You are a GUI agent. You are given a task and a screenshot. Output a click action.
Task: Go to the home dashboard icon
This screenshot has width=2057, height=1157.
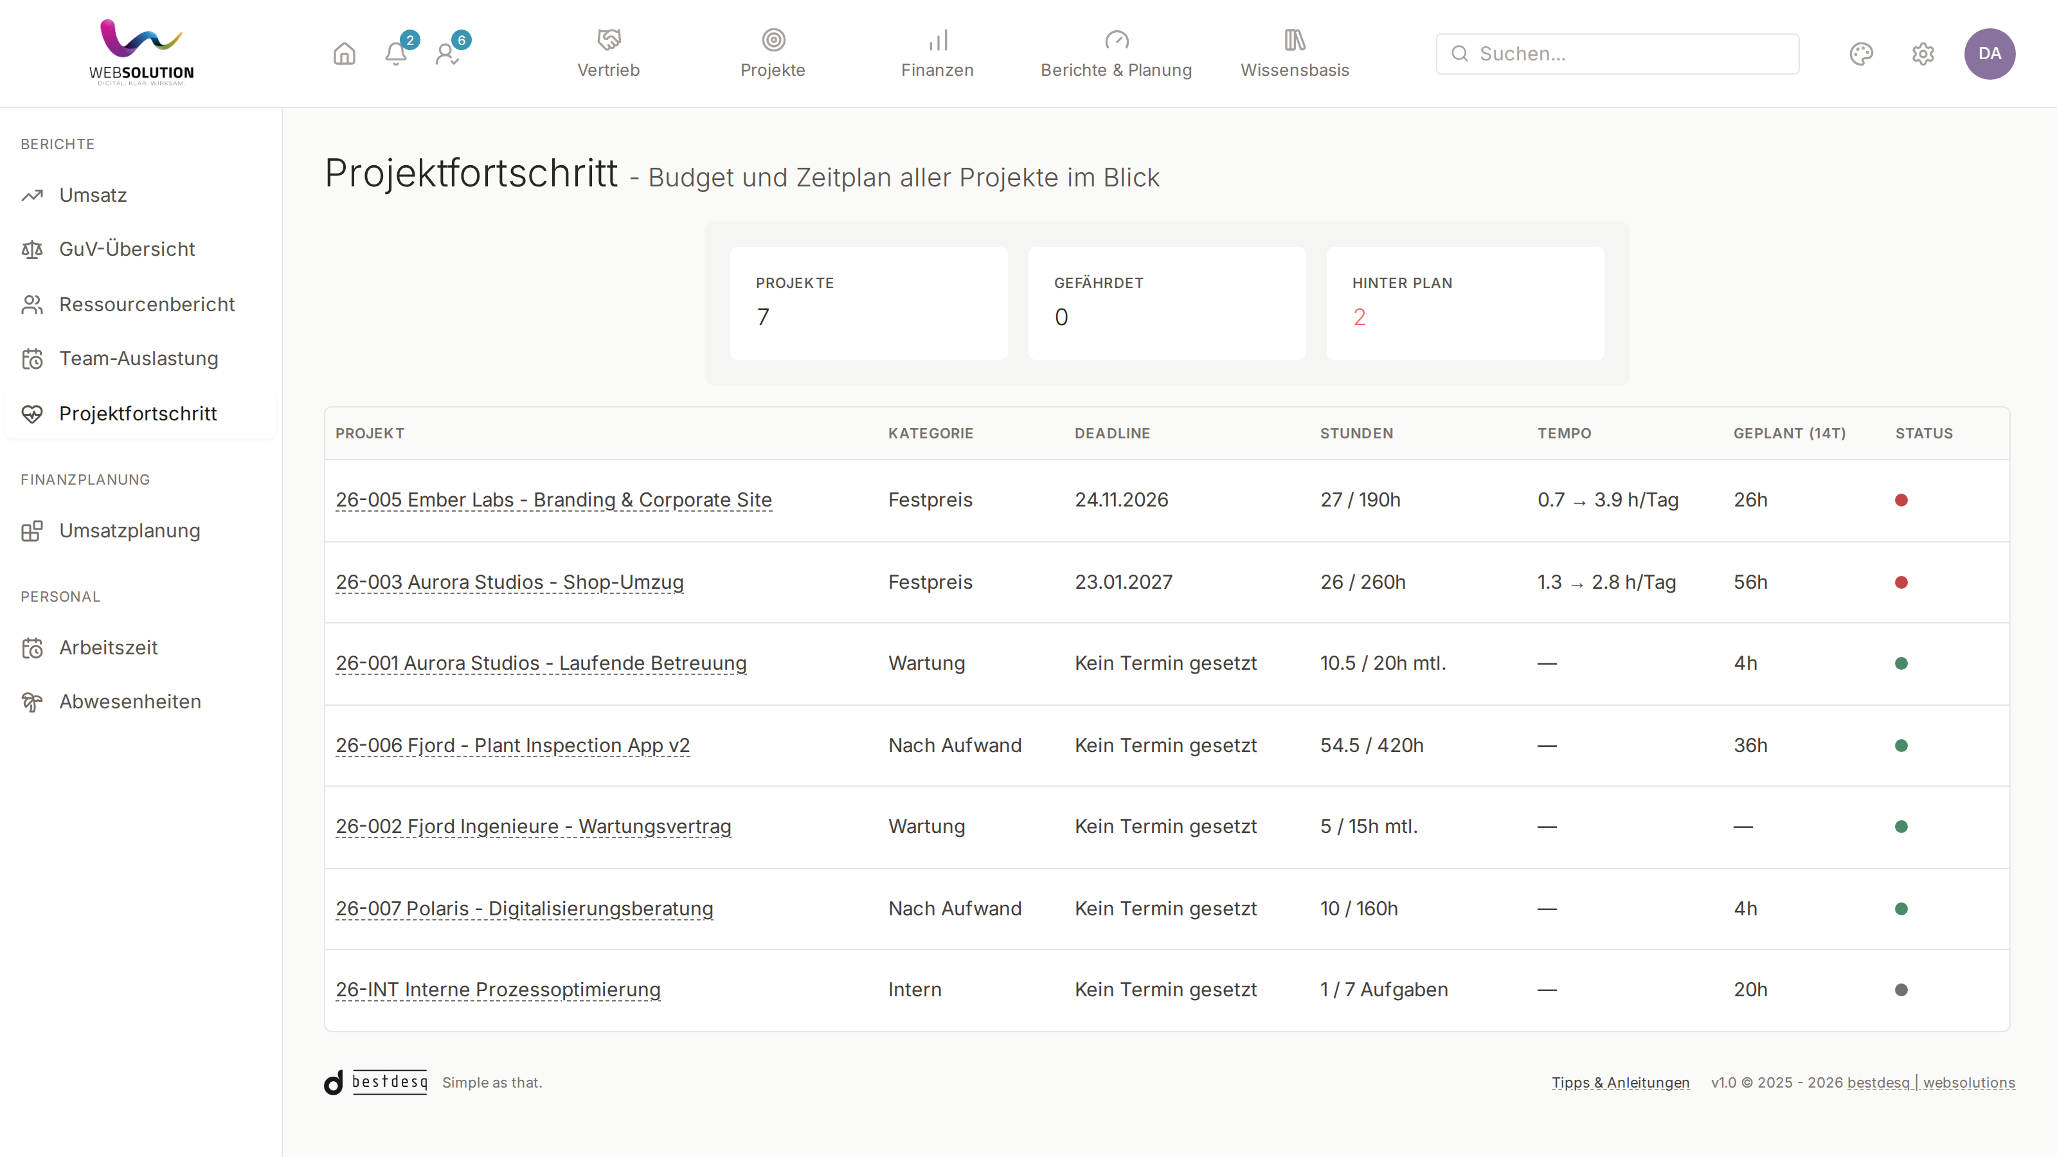point(344,53)
